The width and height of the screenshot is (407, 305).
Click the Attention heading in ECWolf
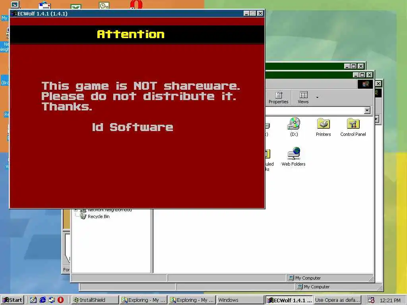pyautogui.click(x=130, y=34)
